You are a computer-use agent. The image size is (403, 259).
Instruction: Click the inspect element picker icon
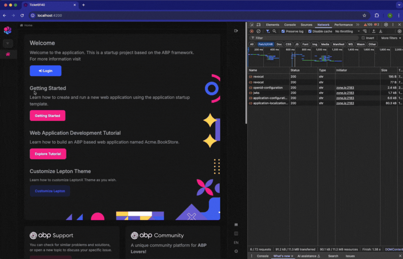point(252,25)
